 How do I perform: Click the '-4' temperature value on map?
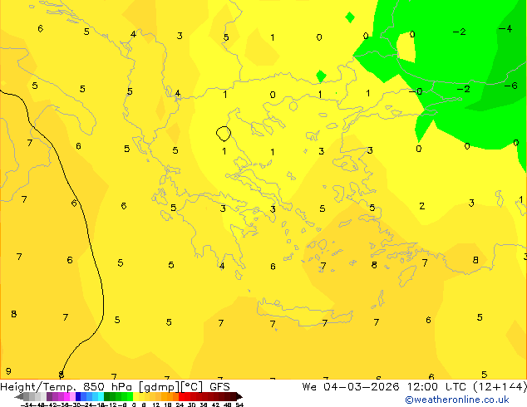coord(505,28)
